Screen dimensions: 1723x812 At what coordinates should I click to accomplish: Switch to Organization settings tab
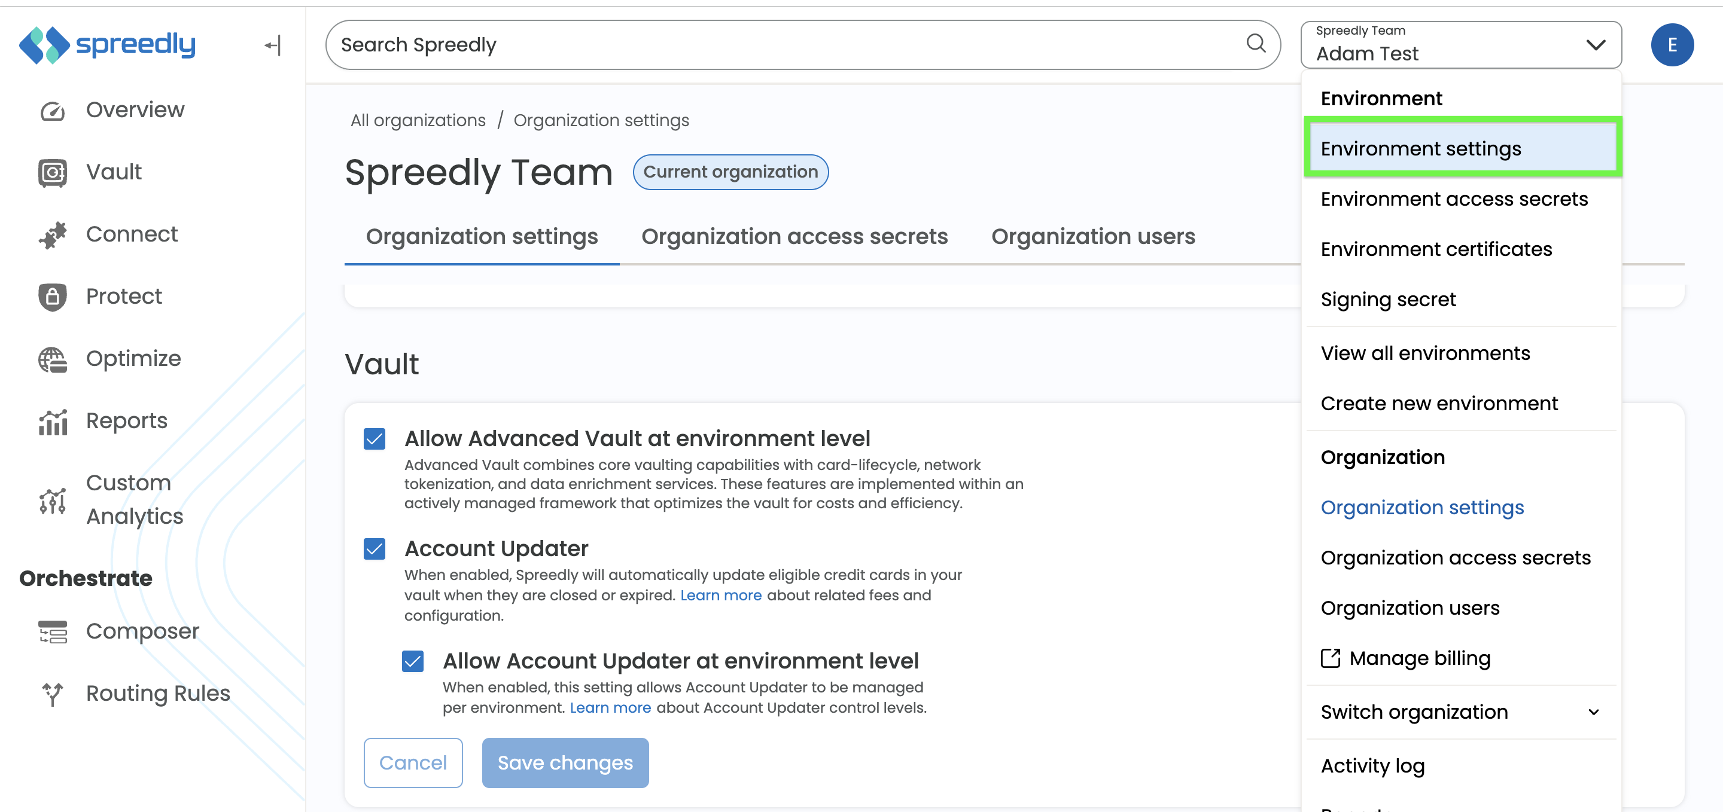click(482, 237)
